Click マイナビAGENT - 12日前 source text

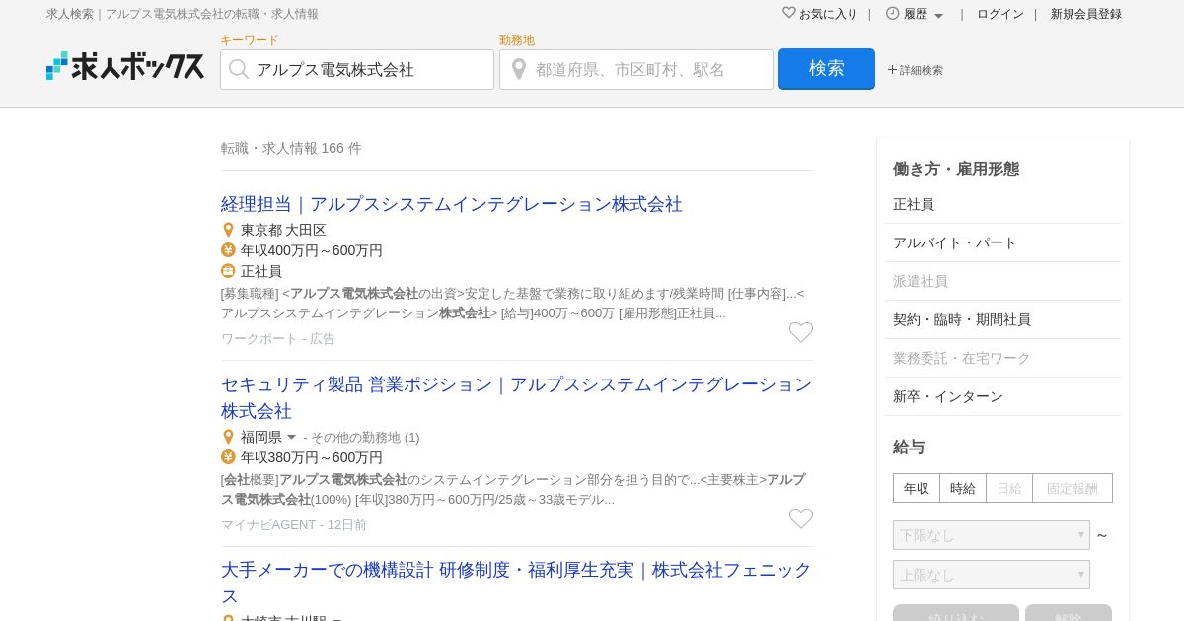coord(294,524)
